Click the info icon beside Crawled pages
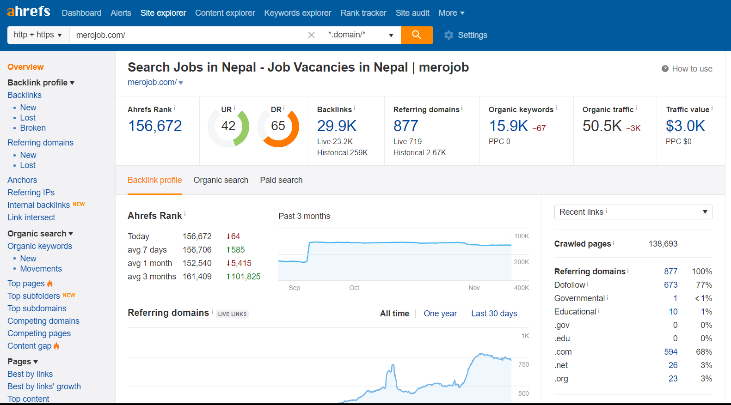The image size is (731, 405). (x=614, y=242)
